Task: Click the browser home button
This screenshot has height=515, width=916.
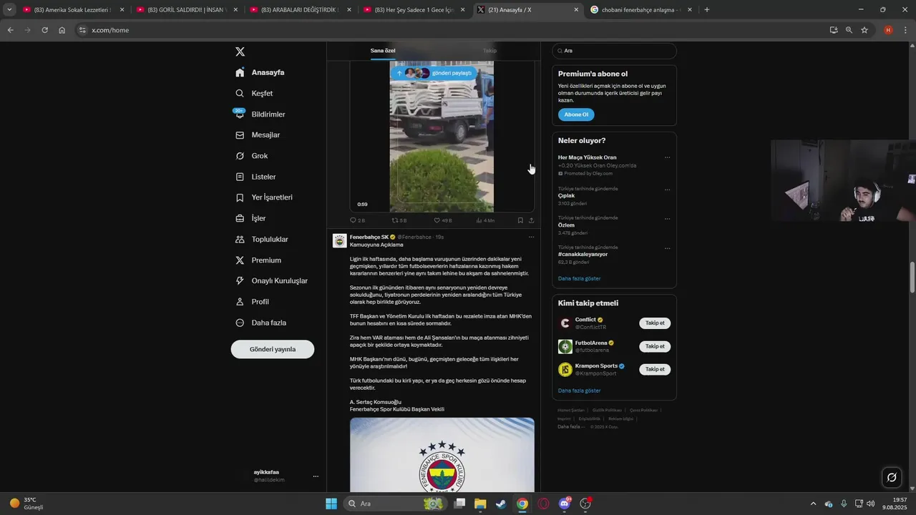Action: (x=62, y=30)
